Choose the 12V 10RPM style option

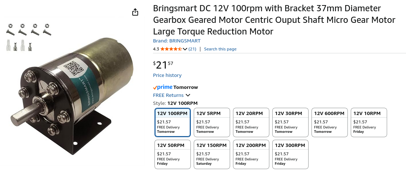(369, 122)
